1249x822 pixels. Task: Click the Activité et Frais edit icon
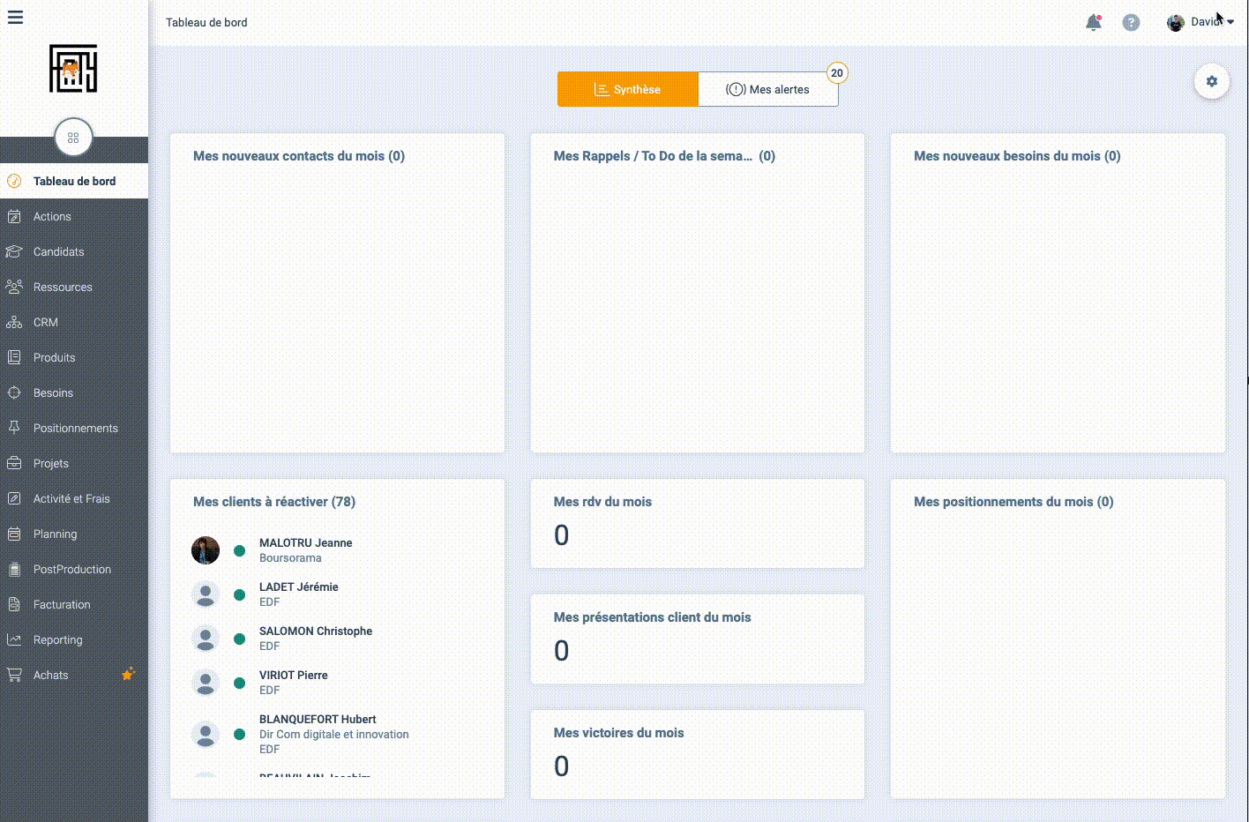tap(14, 498)
